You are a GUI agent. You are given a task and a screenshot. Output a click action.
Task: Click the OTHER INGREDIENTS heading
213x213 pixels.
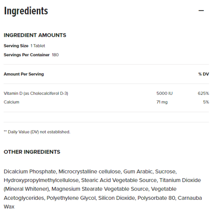tap(32, 152)
